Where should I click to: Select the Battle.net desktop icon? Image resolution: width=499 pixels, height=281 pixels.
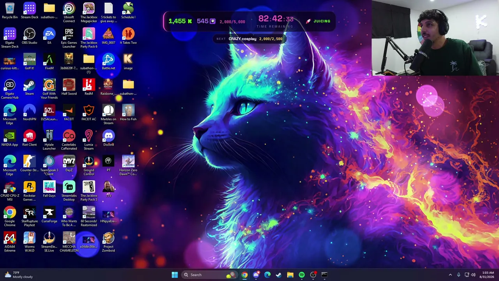coord(108,62)
